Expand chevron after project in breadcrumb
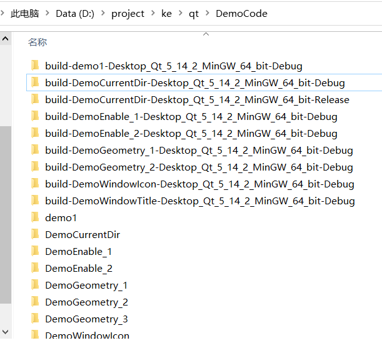 click(153, 13)
